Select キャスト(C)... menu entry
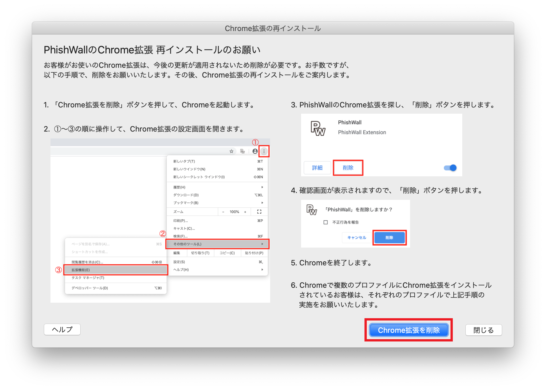This screenshot has height=390, width=546. (217, 229)
